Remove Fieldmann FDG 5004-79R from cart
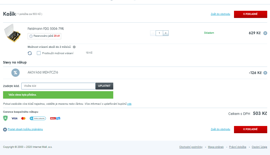The image size is (270, 155). click(x=265, y=33)
